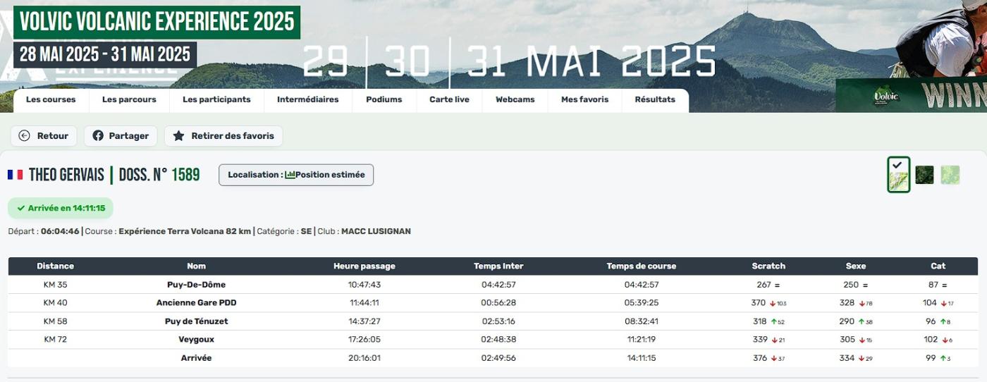Open the Mes favoris tab
The image size is (987, 382).
584,99
